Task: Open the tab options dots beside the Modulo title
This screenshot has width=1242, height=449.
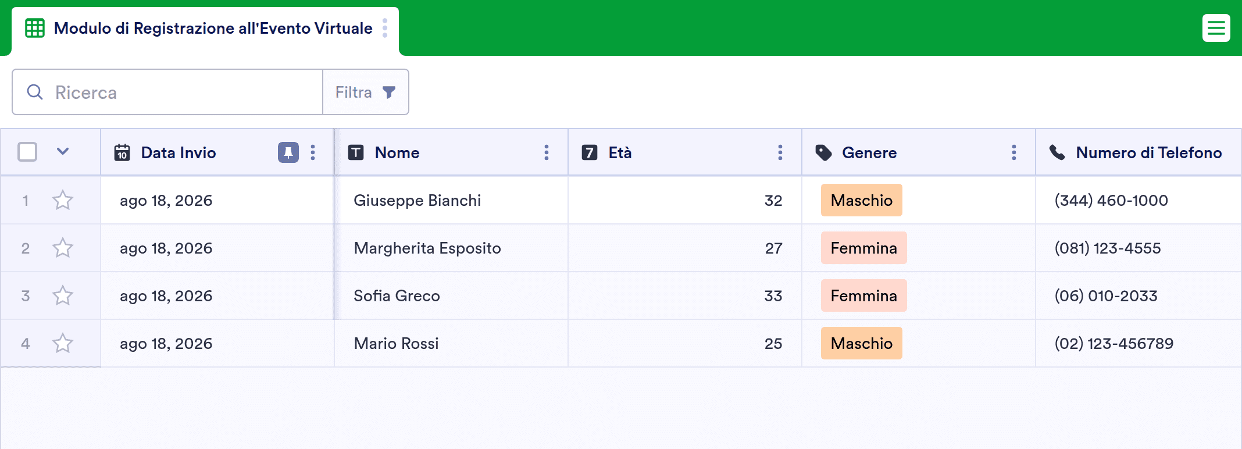Action: click(x=385, y=28)
